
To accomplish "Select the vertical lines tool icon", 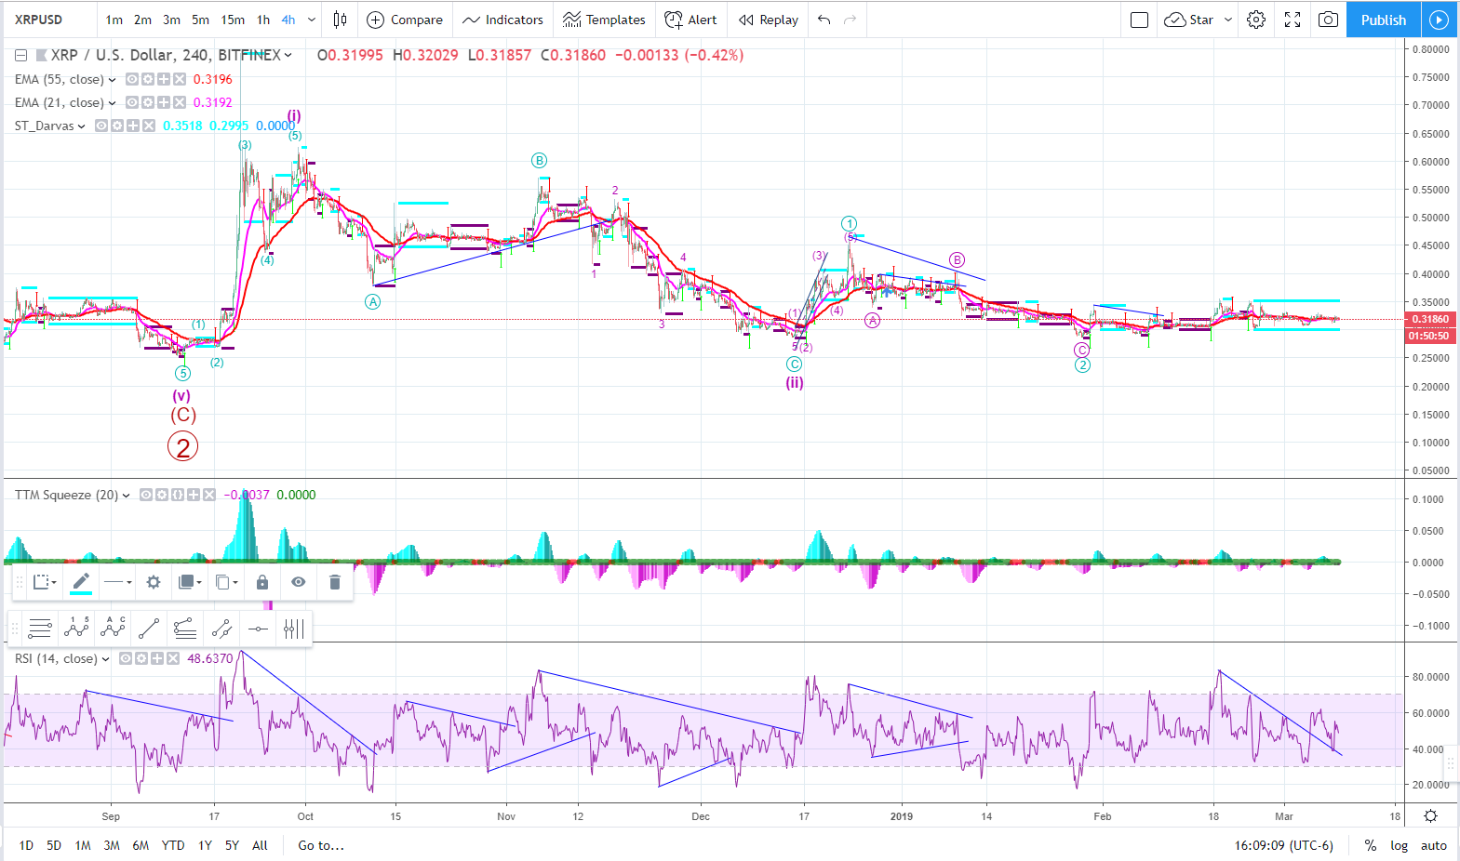I will [x=294, y=629].
